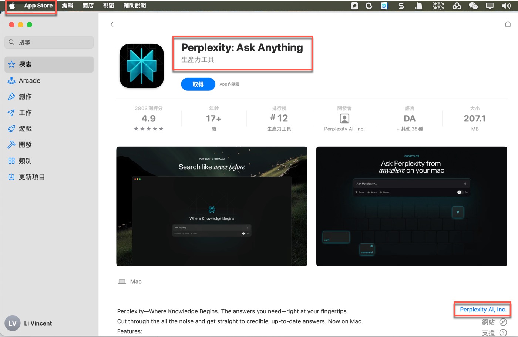Click the share icon at top right

(x=508, y=24)
